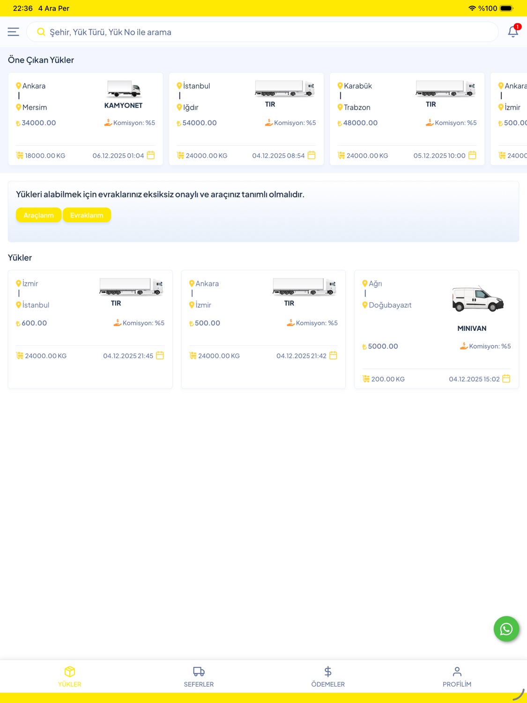The width and height of the screenshot is (527, 703).
Task: Tap location pin next to Iğdır
Action: coord(179,107)
